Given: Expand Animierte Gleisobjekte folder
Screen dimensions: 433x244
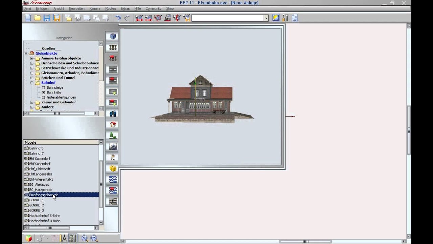Looking at the screenshot, I should pos(32,58).
